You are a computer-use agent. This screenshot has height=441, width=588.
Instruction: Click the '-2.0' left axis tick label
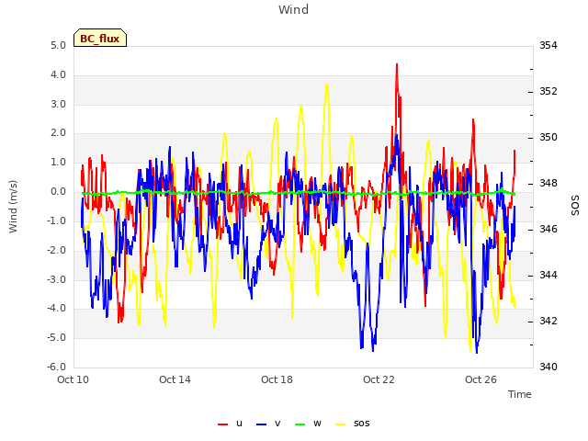coord(57,250)
